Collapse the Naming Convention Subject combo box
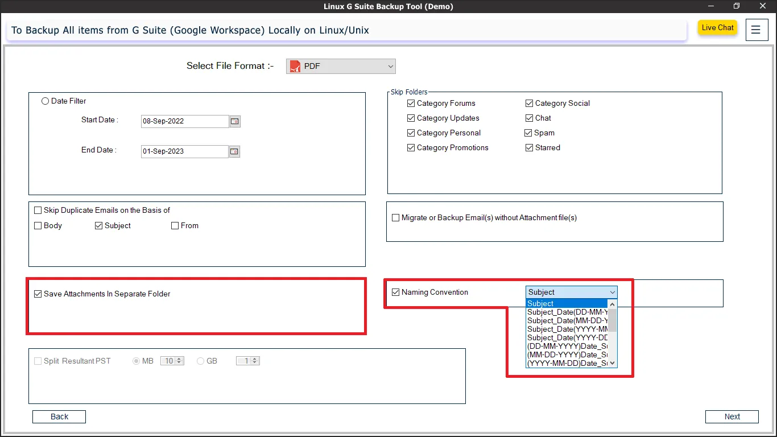 (x=612, y=292)
